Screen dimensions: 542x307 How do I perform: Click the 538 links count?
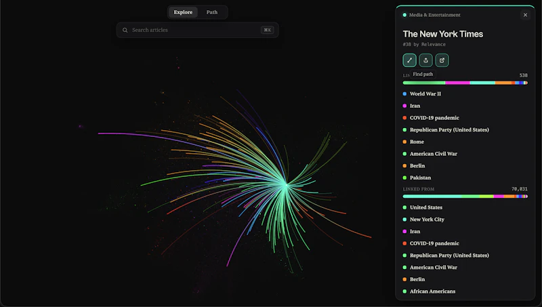click(523, 75)
